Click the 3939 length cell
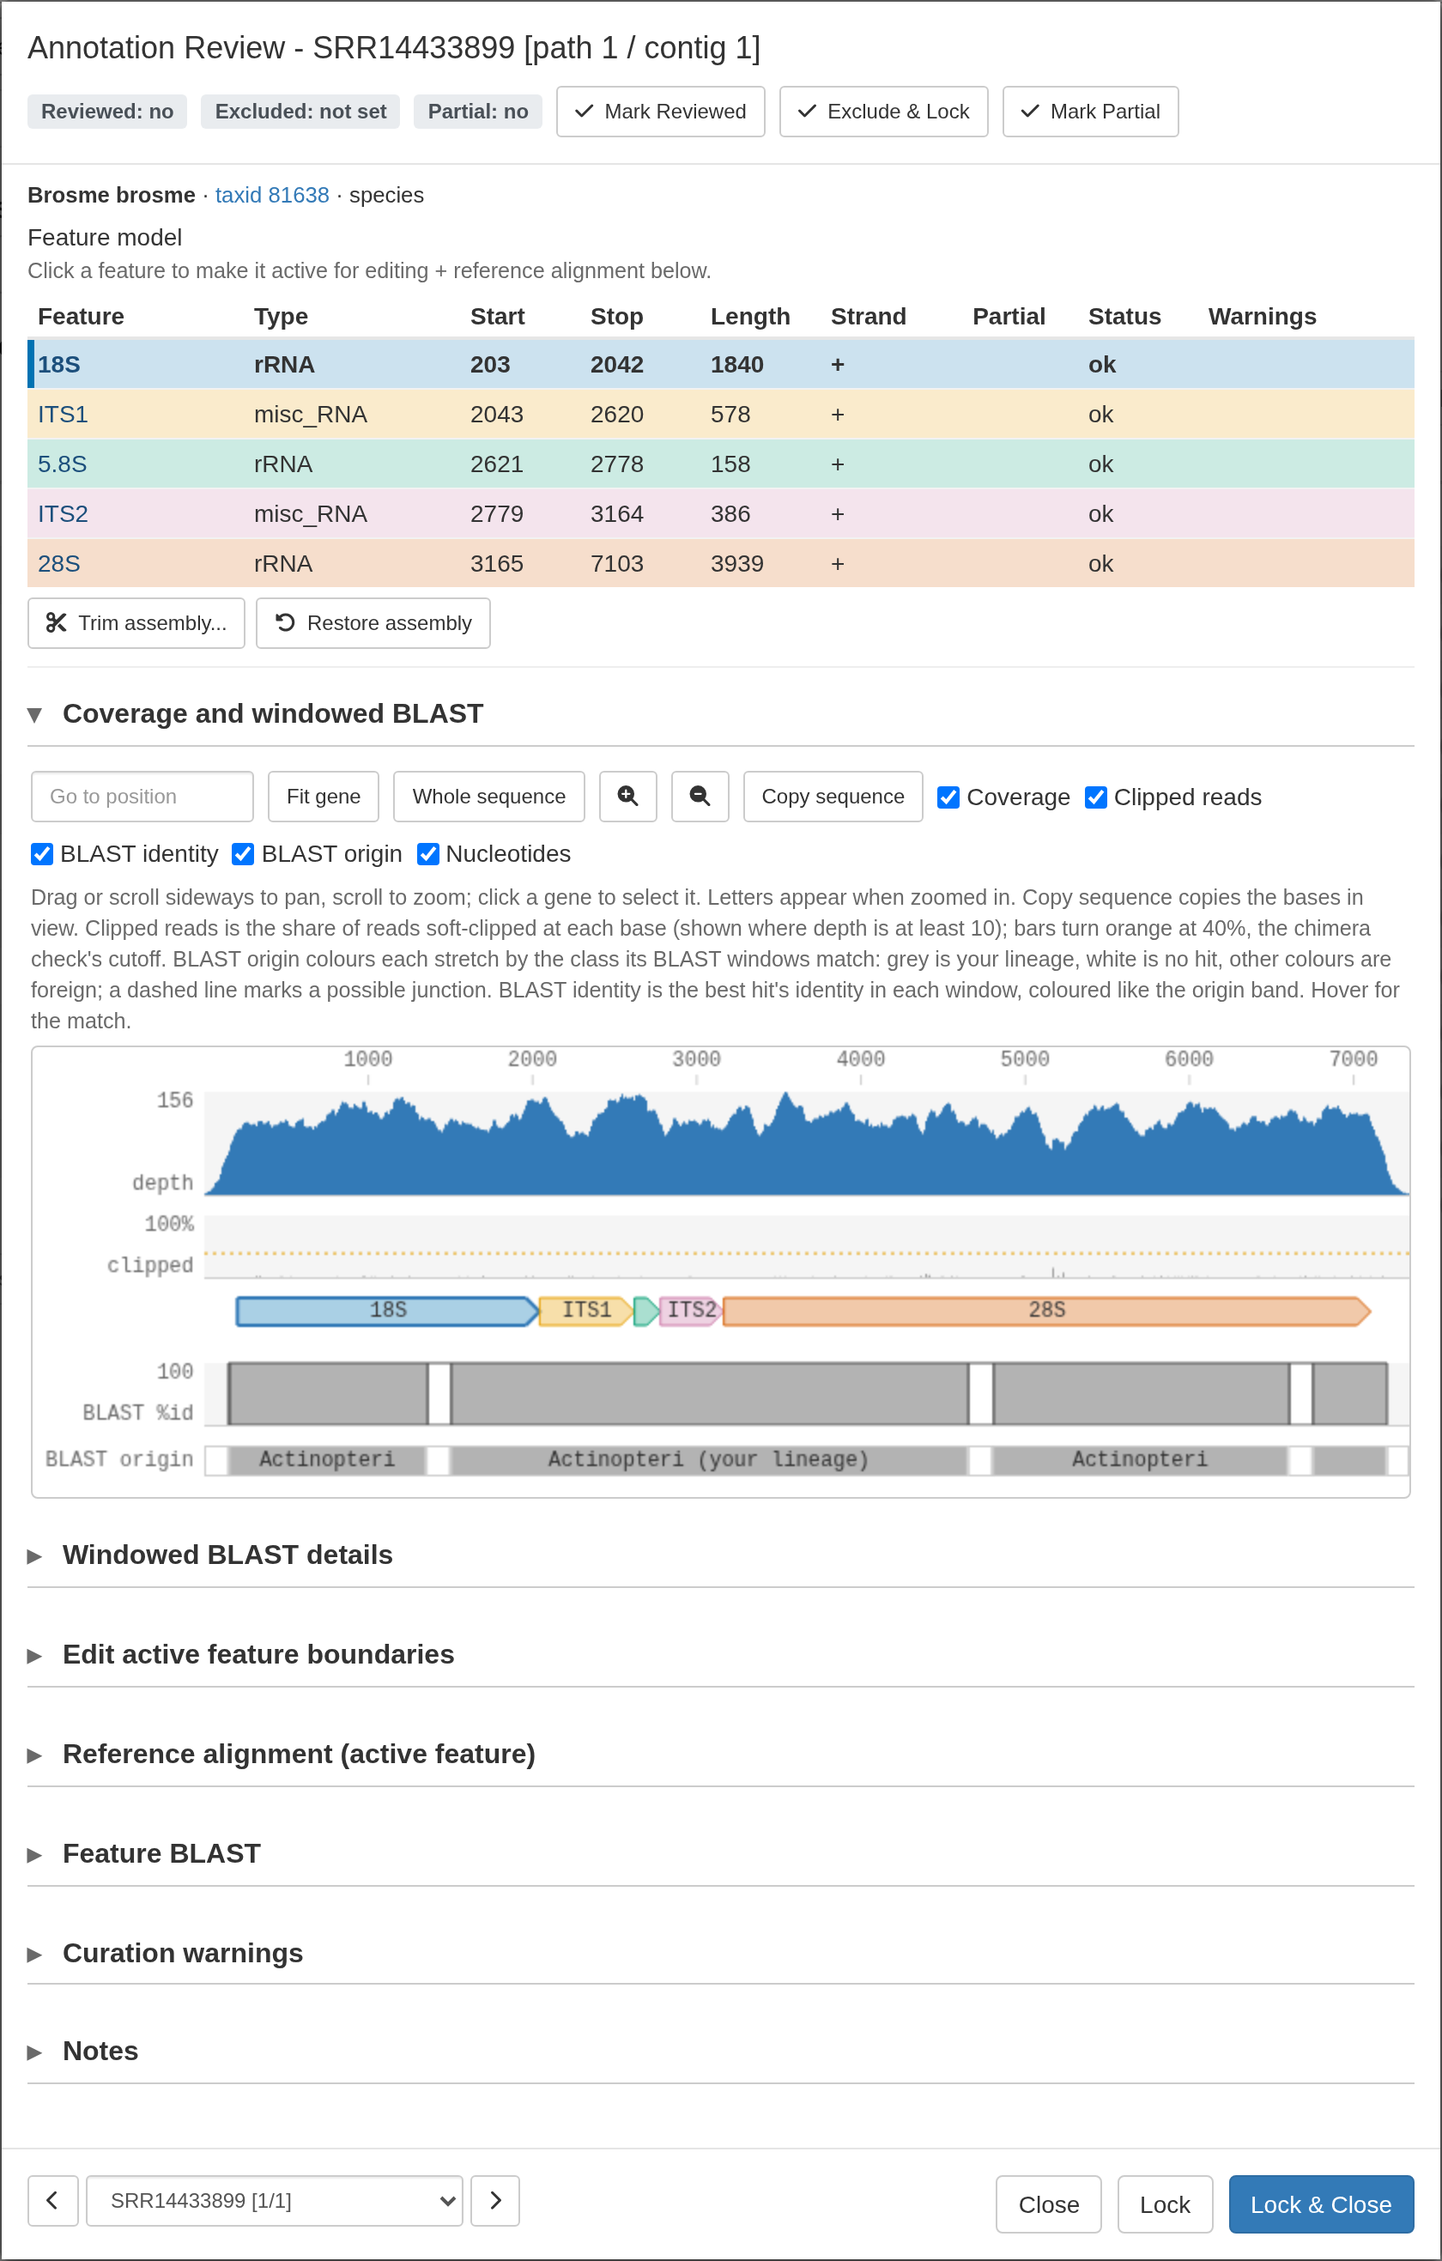 [737, 563]
